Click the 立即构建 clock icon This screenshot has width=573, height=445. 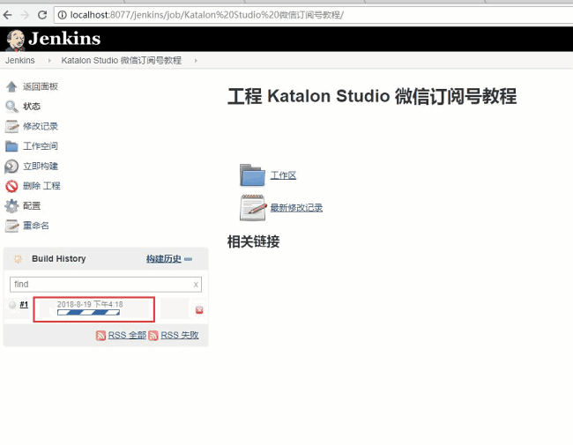click(x=11, y=167)
